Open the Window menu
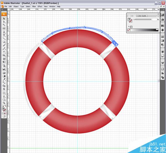 point(52,6)
